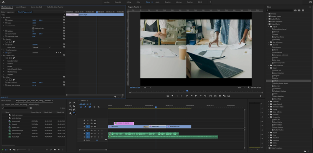Switch to the Color workspace tab
Viewport: 313px width, 153px height.
138,2
